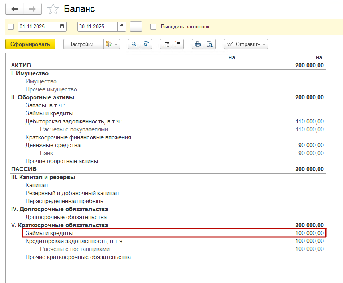Open report variants dropdown next to Настройки
Image resolution: width=343 pixels, height=283 pixels.
(111, 44)
